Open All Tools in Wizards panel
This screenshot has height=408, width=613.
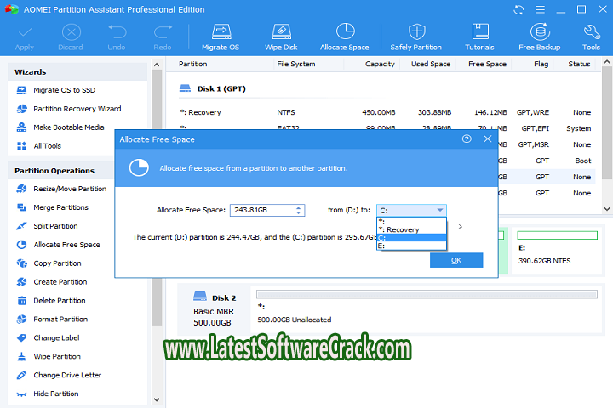click(x=48, y=146)
